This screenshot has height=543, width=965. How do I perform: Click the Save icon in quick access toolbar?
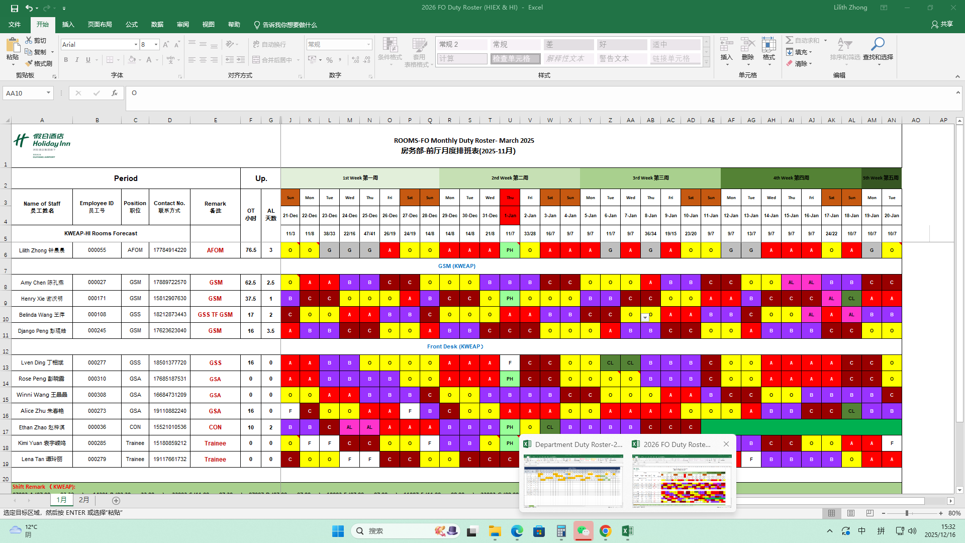(x=15, y=8)
